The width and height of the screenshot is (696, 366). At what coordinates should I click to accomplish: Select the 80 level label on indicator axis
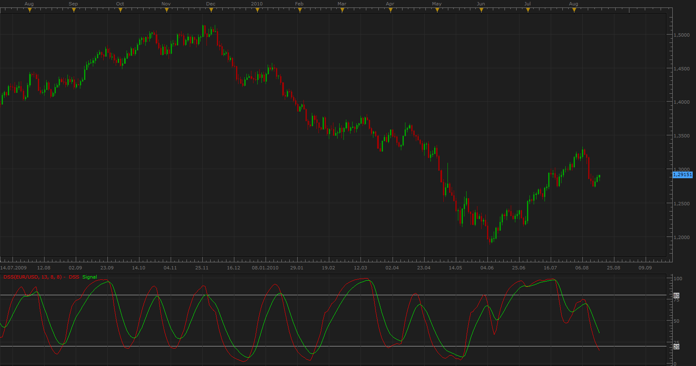click(676, 296)
